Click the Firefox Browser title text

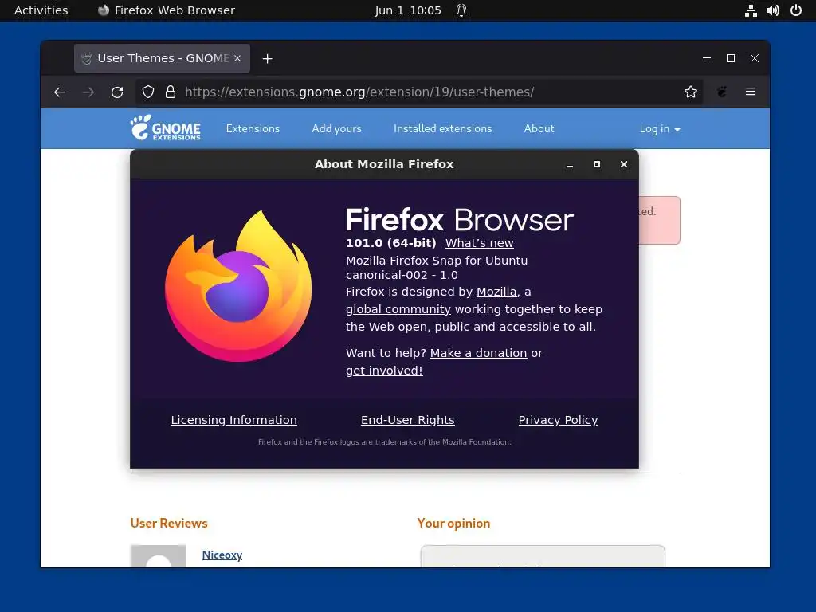(460, 220)
